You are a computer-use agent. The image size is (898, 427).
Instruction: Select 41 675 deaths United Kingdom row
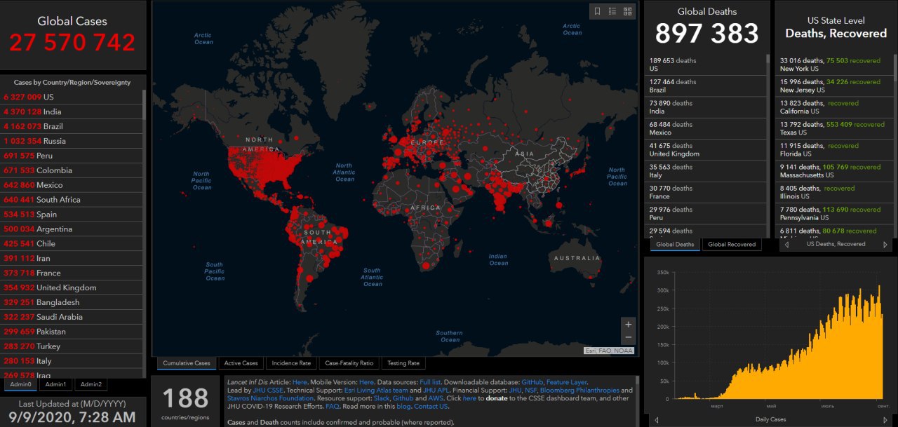click(x=705, y=149)
